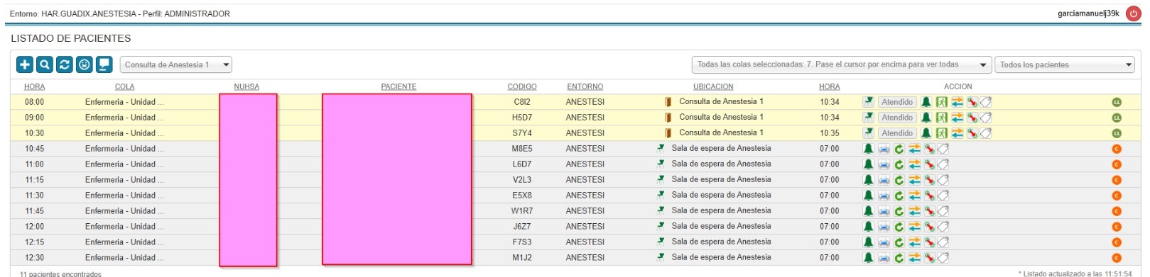Select the code cell F7S3
Viewport: 1150px width, 277px height.
(522, 242)
